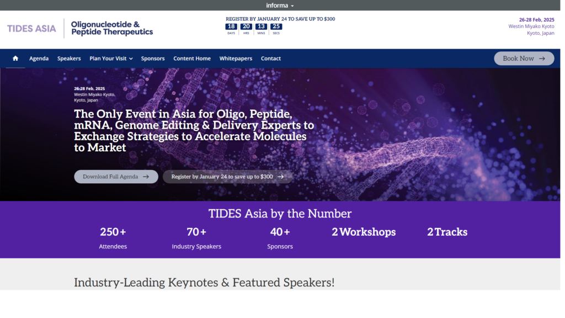Click the "2 Workshops" statistic
This screenshot has height=318, width=565.
364,232
